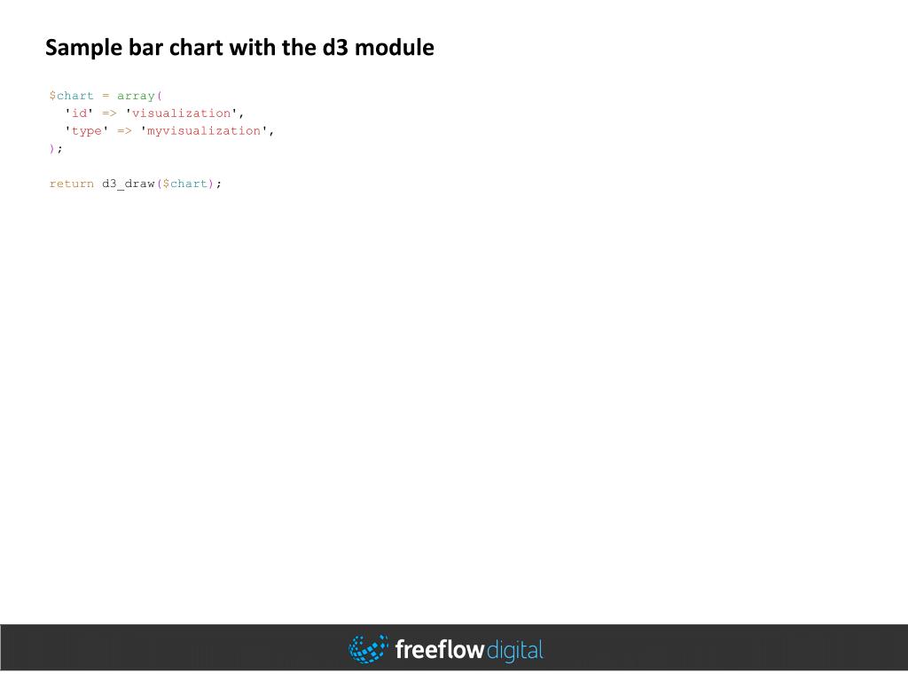Click the dark footer bar left of logo
Screen dimensions: 908x681
coord(174,647)
